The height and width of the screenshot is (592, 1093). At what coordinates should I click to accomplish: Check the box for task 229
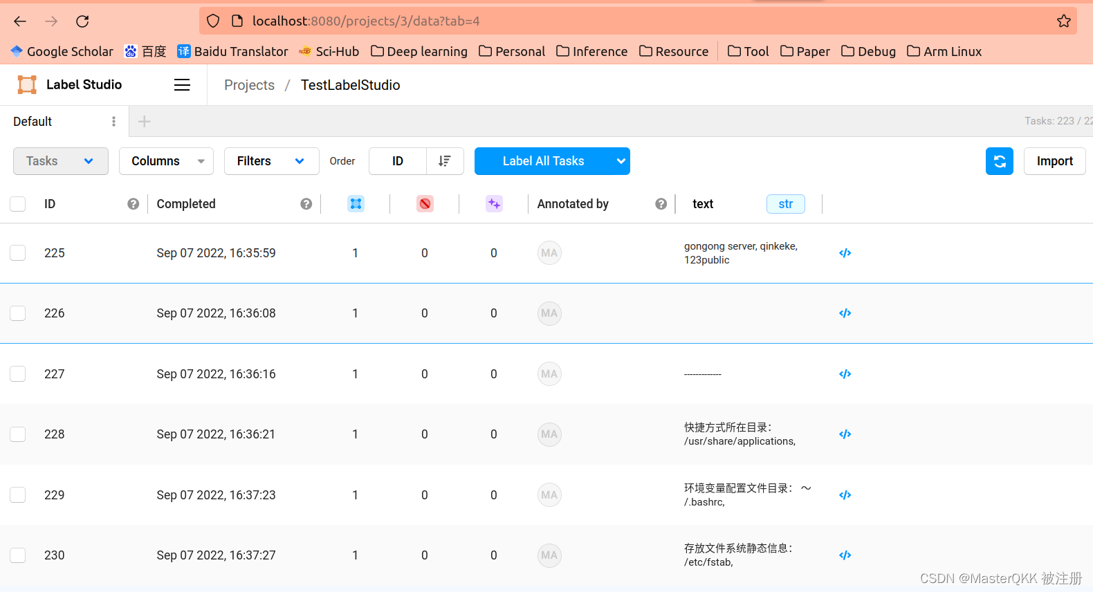[18, 495]
